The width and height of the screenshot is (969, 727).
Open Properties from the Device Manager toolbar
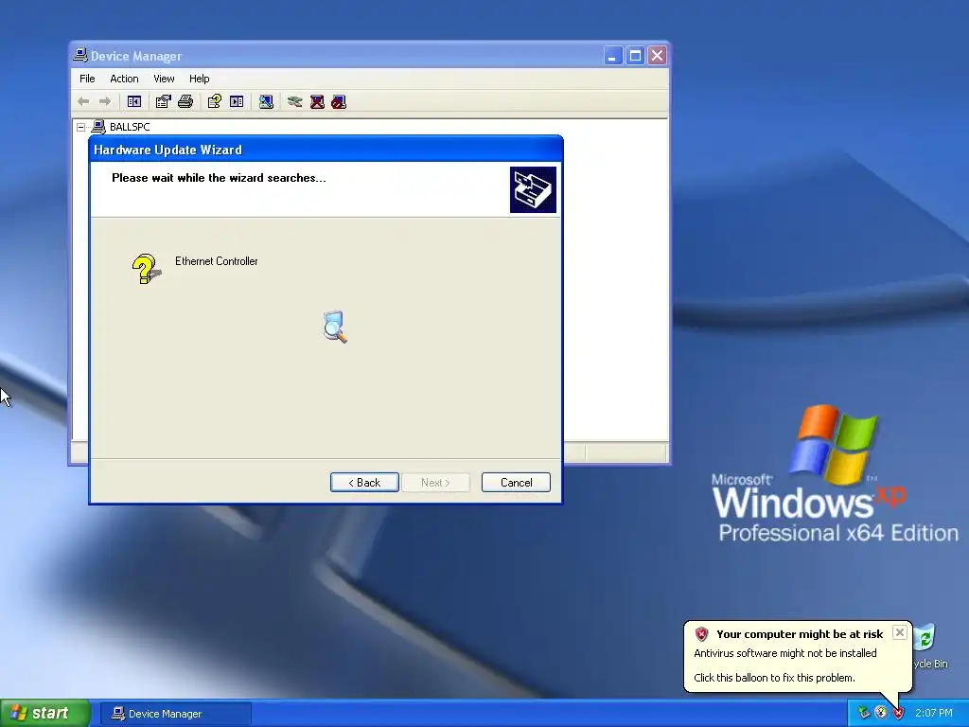point(163,101)
